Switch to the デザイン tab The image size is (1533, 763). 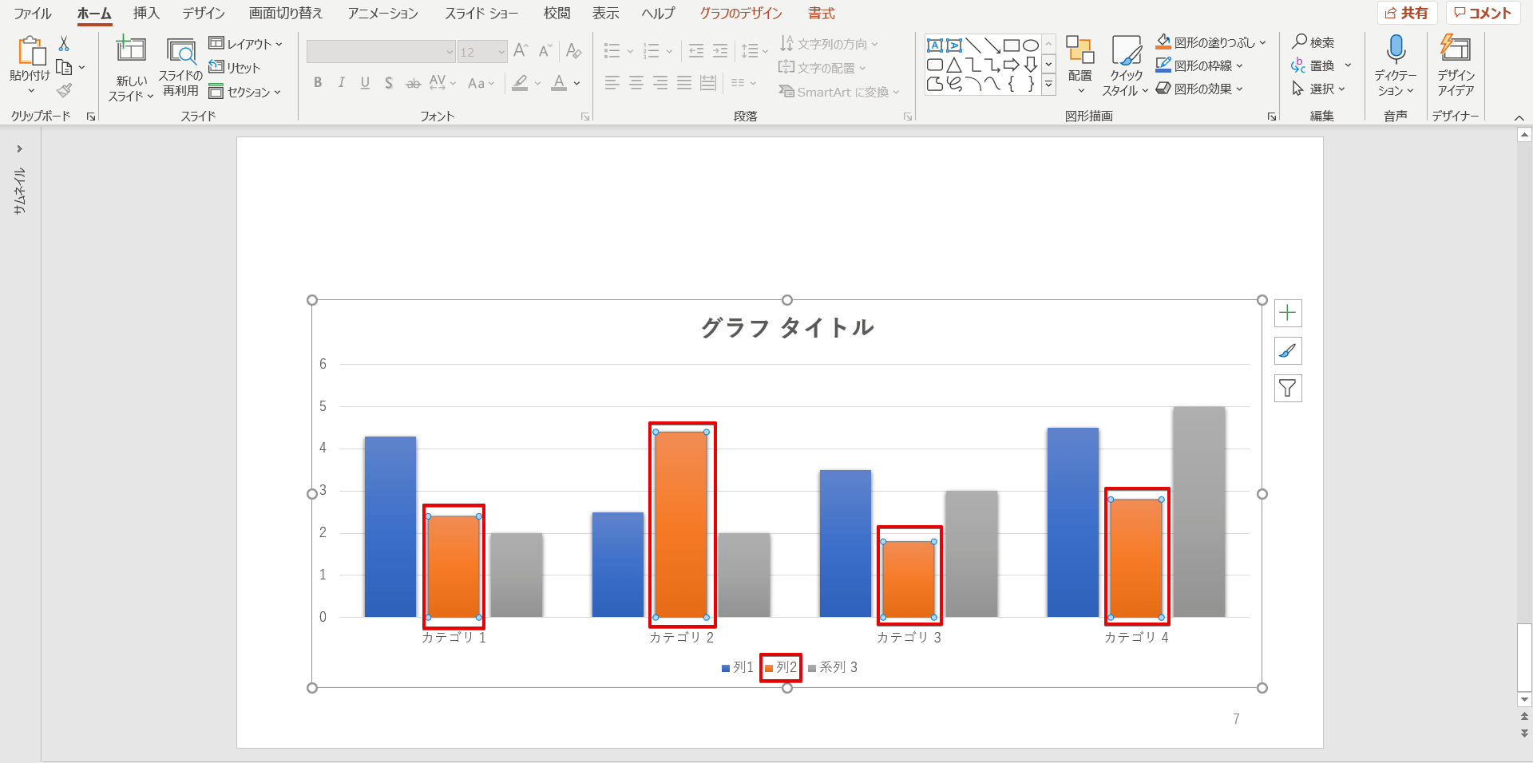(204, 14)
